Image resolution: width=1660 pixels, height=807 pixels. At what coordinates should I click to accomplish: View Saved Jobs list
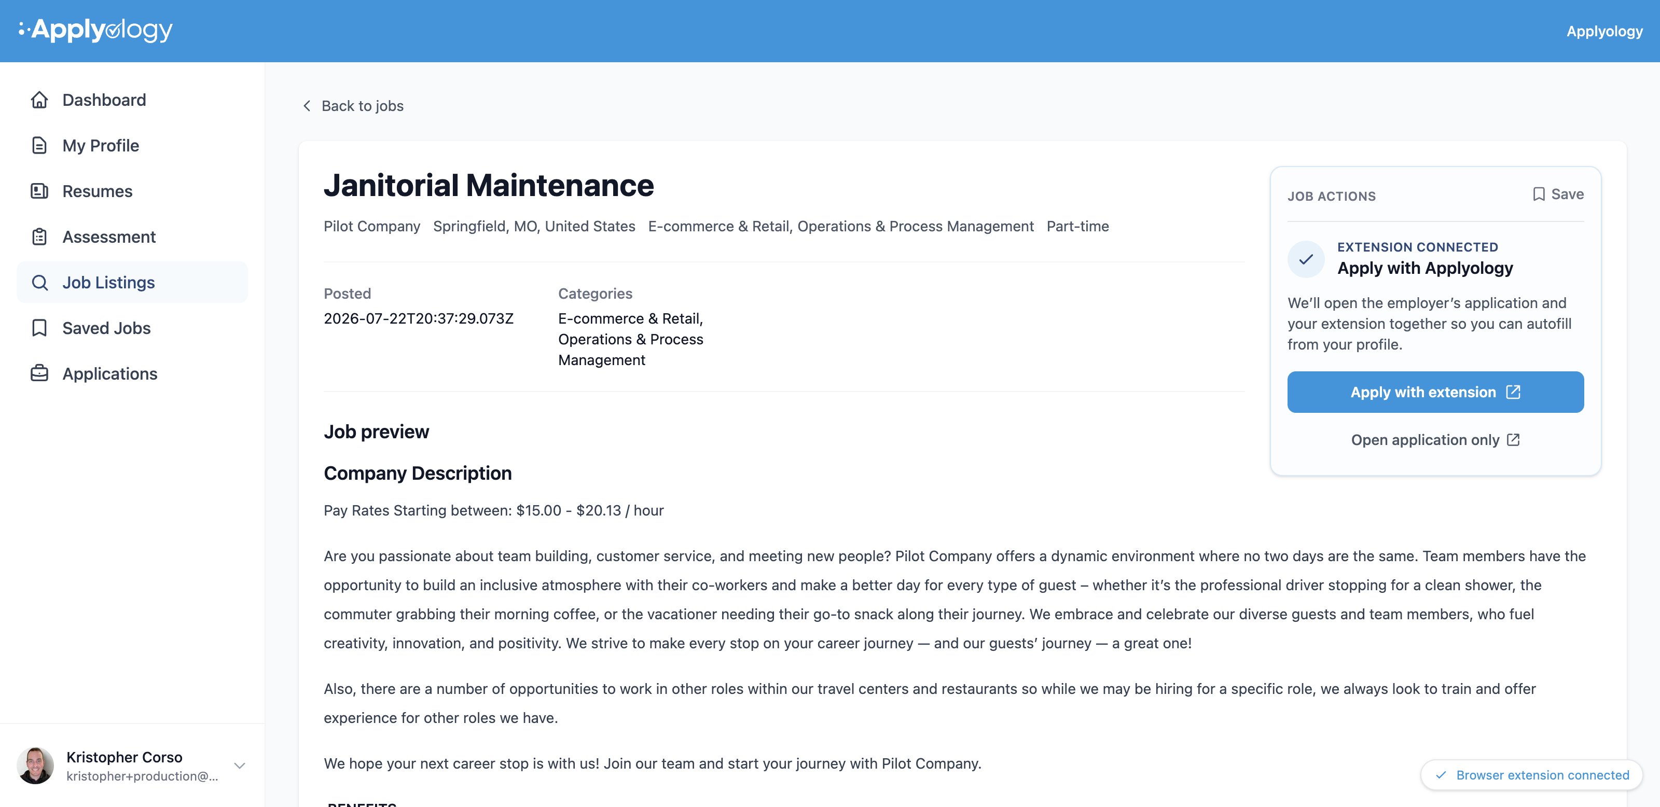click(132, 328)
